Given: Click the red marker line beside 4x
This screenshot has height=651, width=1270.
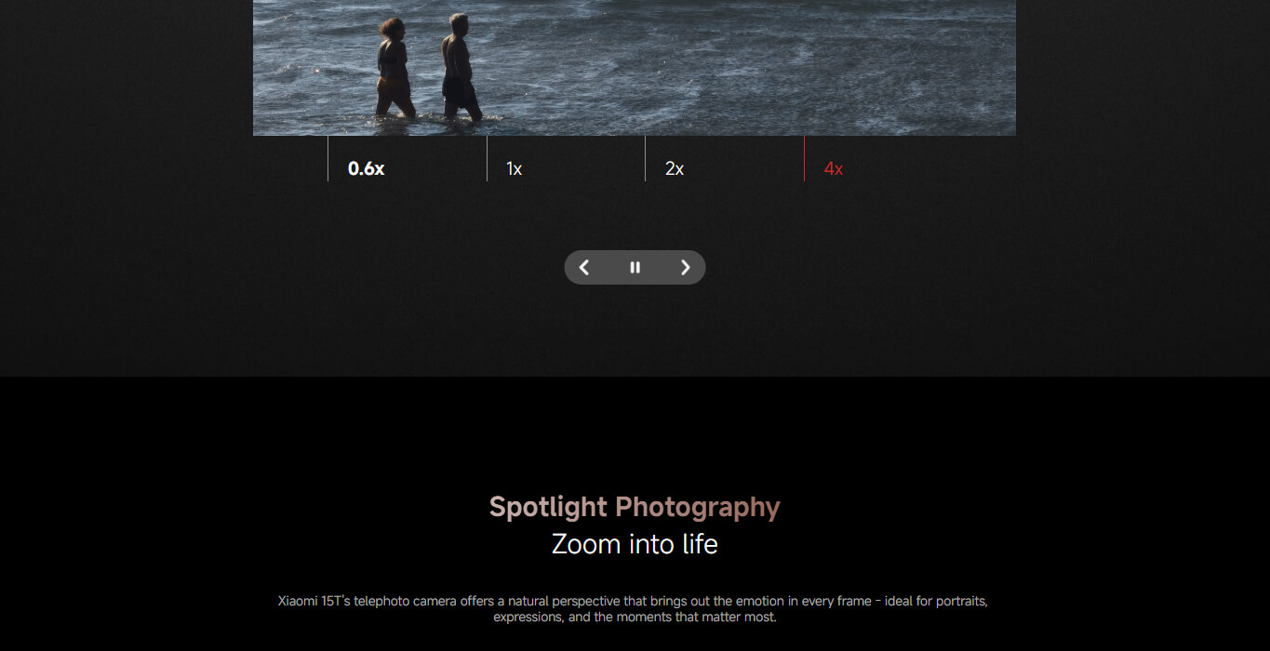Looking at the screenshot, I should [804, 158].
